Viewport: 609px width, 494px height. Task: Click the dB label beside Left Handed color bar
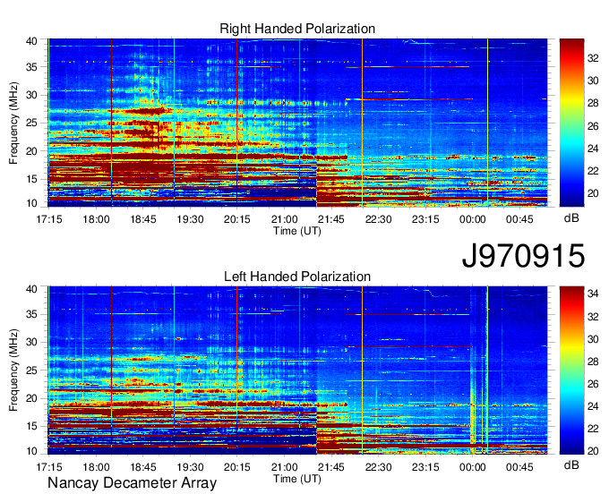[571, 464]
